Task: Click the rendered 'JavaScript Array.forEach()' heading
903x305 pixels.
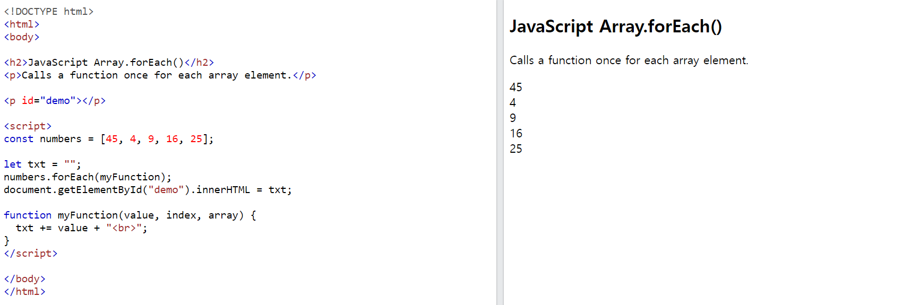Action: click(616, 26)
